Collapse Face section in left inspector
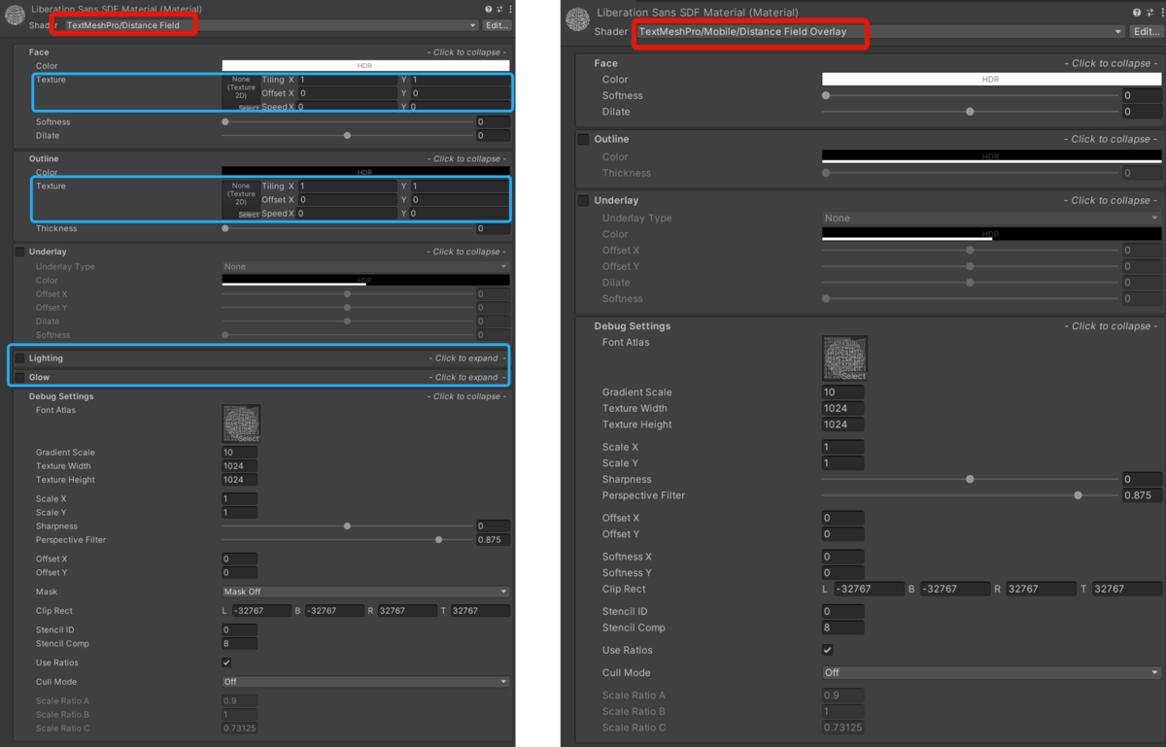The image size is (1166, 747). (x=466, y=52)
